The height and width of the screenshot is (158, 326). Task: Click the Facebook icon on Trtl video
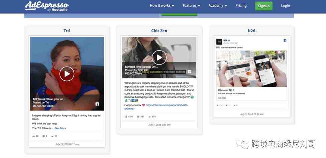click(x=97, y=104)
